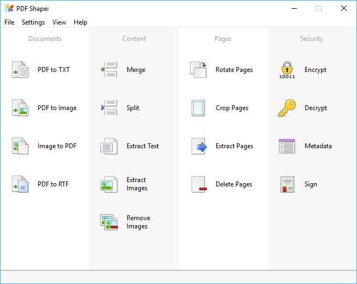Minimize the PDF Shaper window

pyautogui.click(x=294, y=8)
